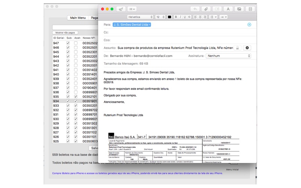Select the row with Nosso Nº 00352301
The image size is (301, 188).
tap(75, 52)
